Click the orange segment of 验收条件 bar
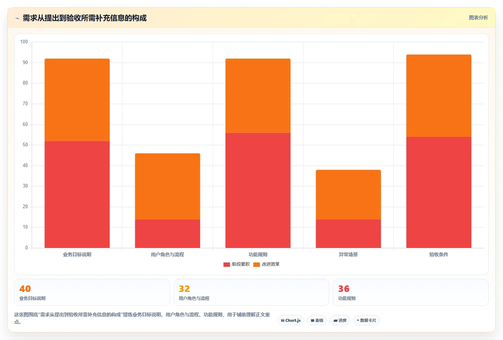 pos(439,96)
